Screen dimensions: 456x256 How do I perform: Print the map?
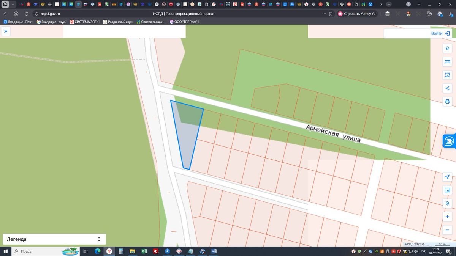447,102
